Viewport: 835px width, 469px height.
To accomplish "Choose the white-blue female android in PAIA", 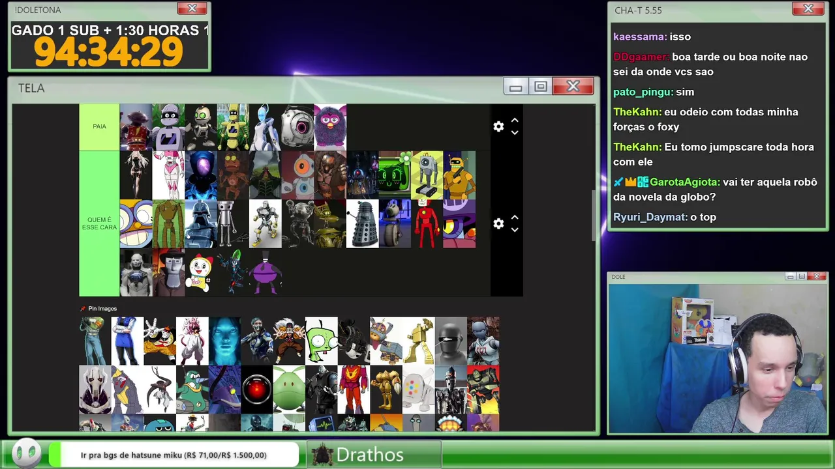I will pyautogui.click(x=266, y=127).
